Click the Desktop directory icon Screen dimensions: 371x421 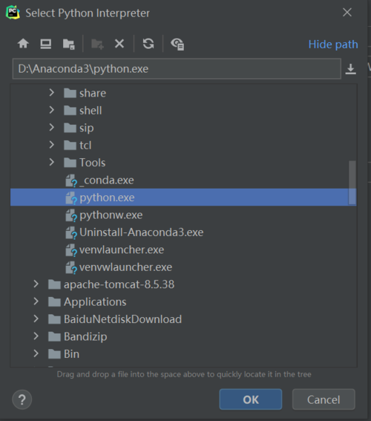pyautogui.click(x=45, y=44)
